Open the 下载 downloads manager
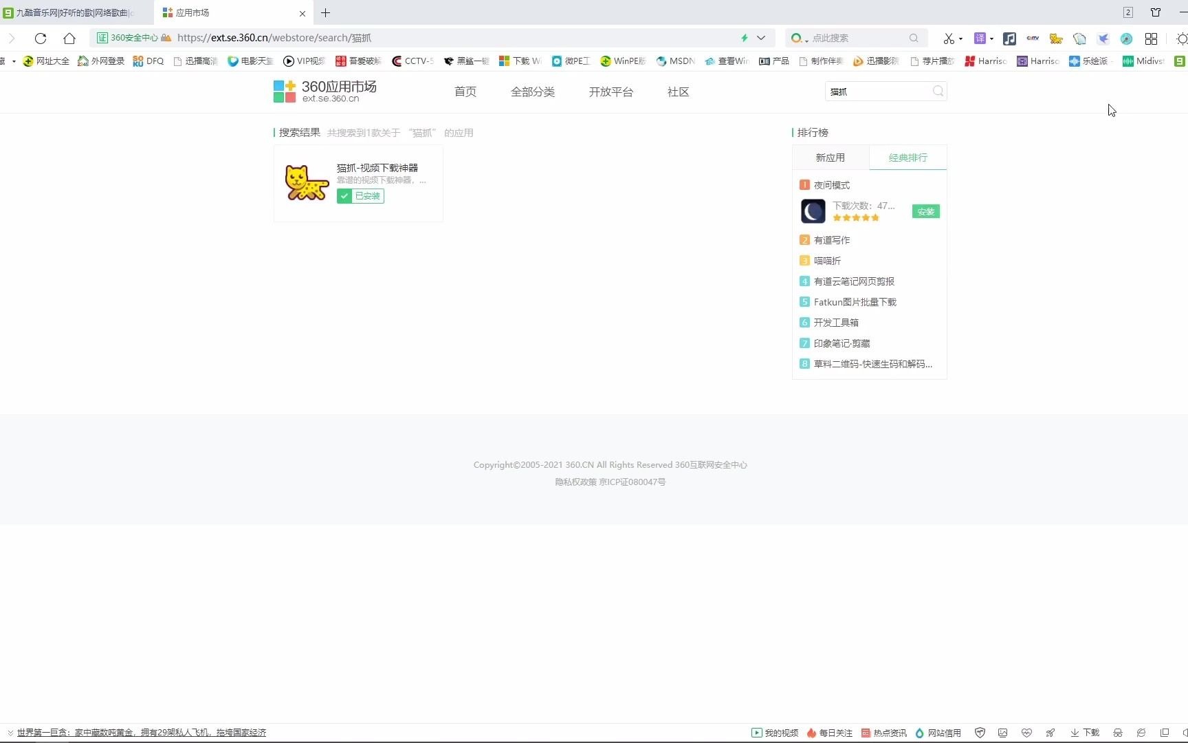This screenshot has width=1188, height=743. point(1085,733)
